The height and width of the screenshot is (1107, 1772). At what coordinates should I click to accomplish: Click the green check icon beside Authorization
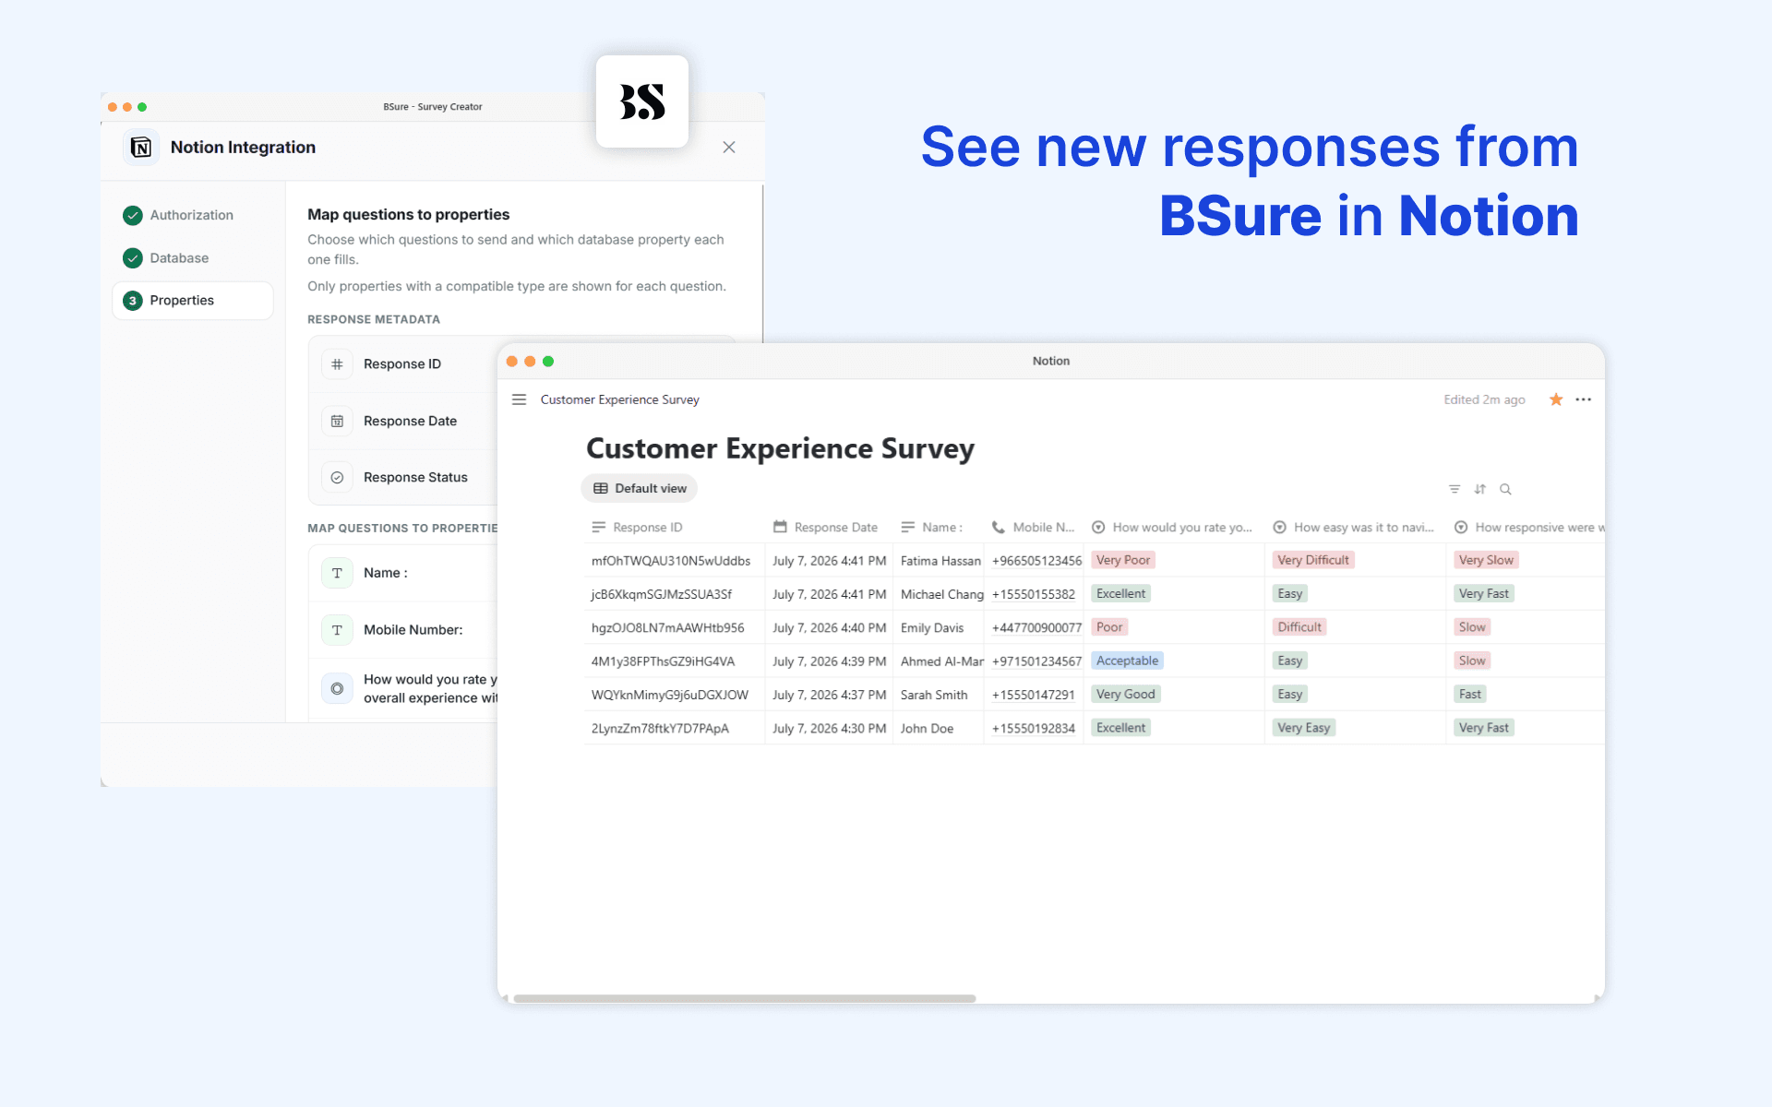click(x=133, y=215)
